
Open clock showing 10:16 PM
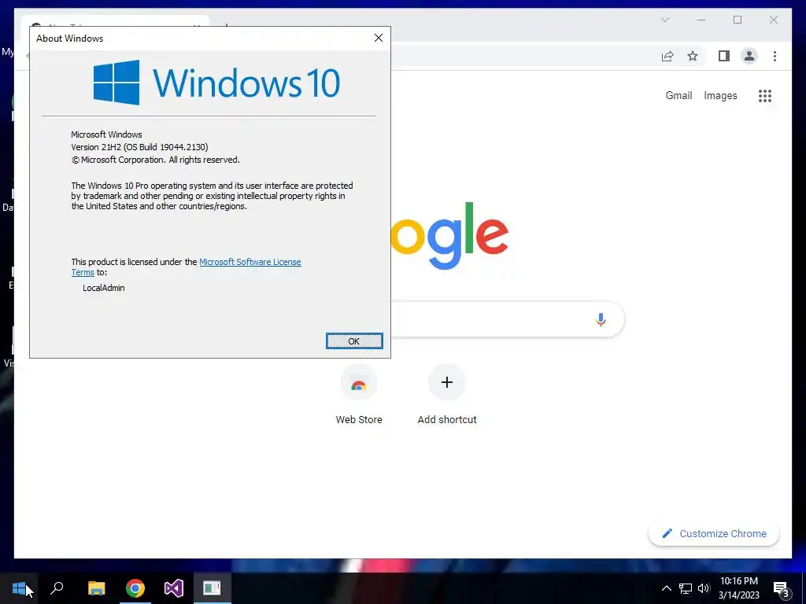738,588
